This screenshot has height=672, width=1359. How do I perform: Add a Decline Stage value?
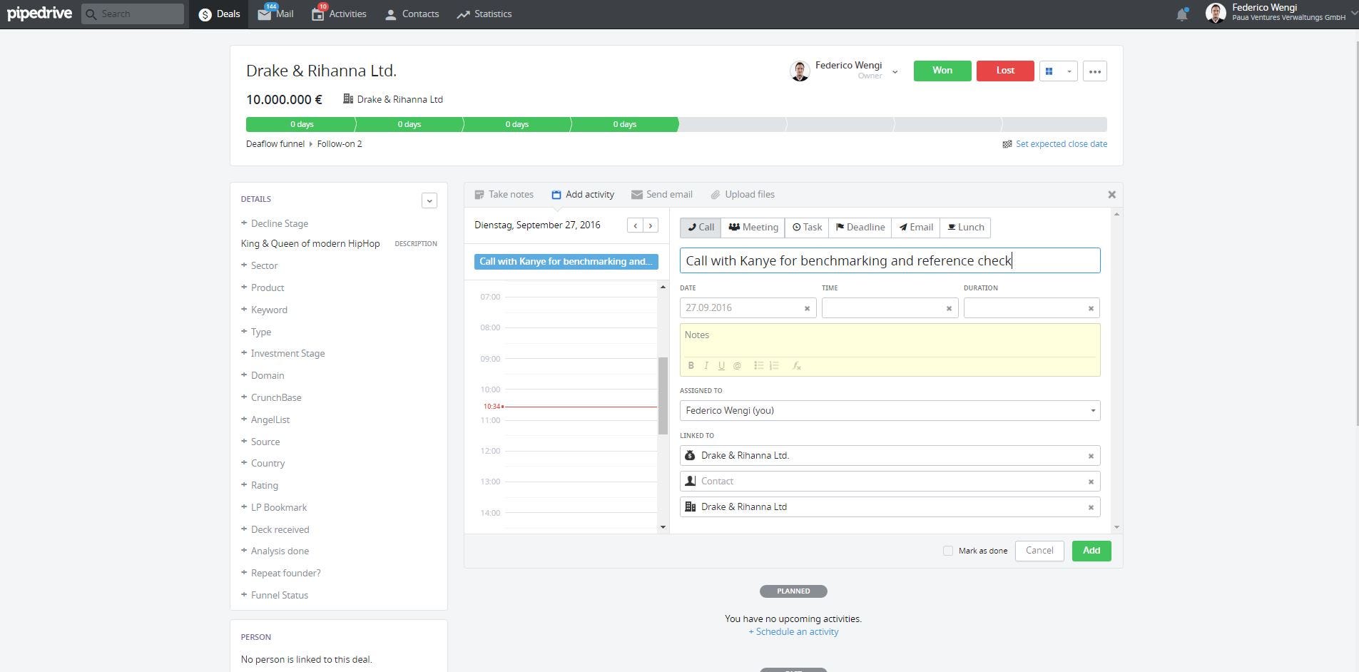coord(275,223)
